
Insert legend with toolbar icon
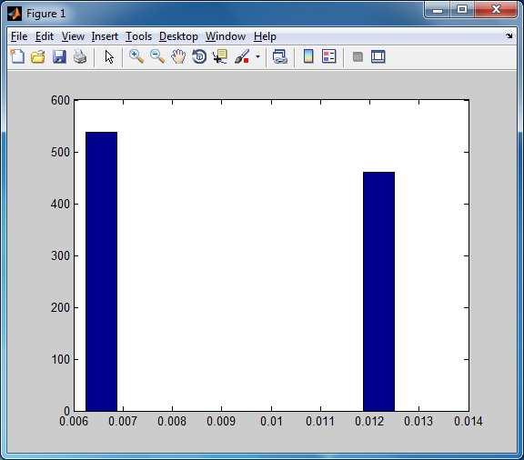pyautogui.click(x=328, y=56)
